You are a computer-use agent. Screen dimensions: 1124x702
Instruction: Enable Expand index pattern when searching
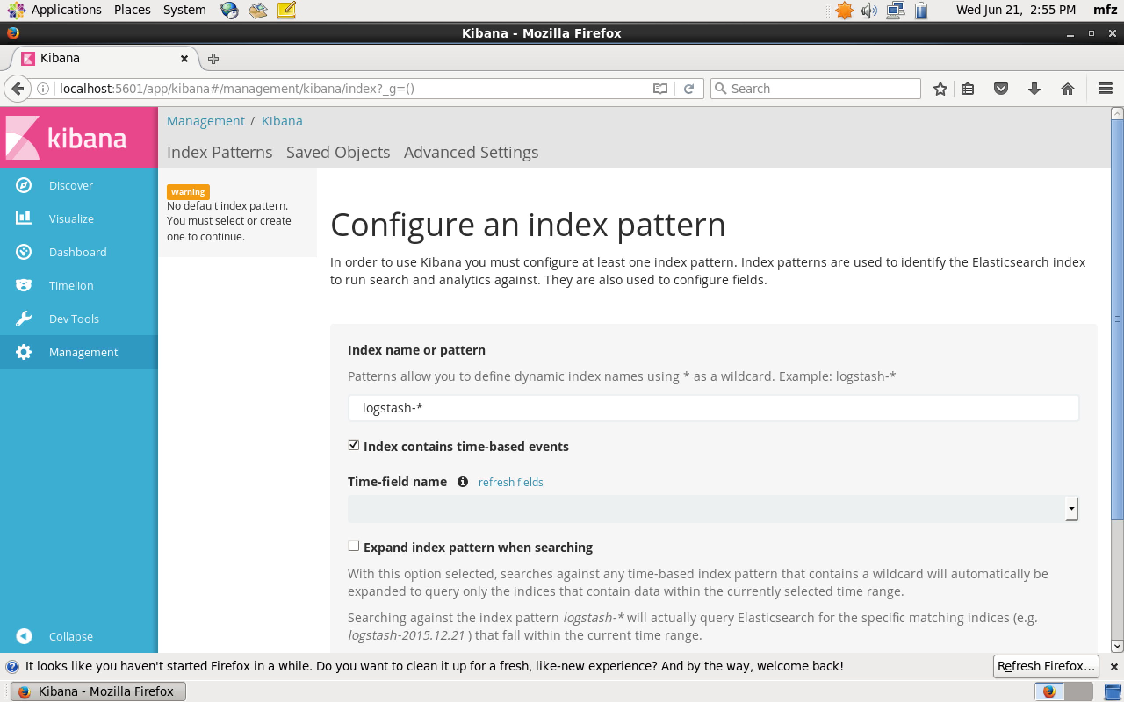[x=353, y=546]
